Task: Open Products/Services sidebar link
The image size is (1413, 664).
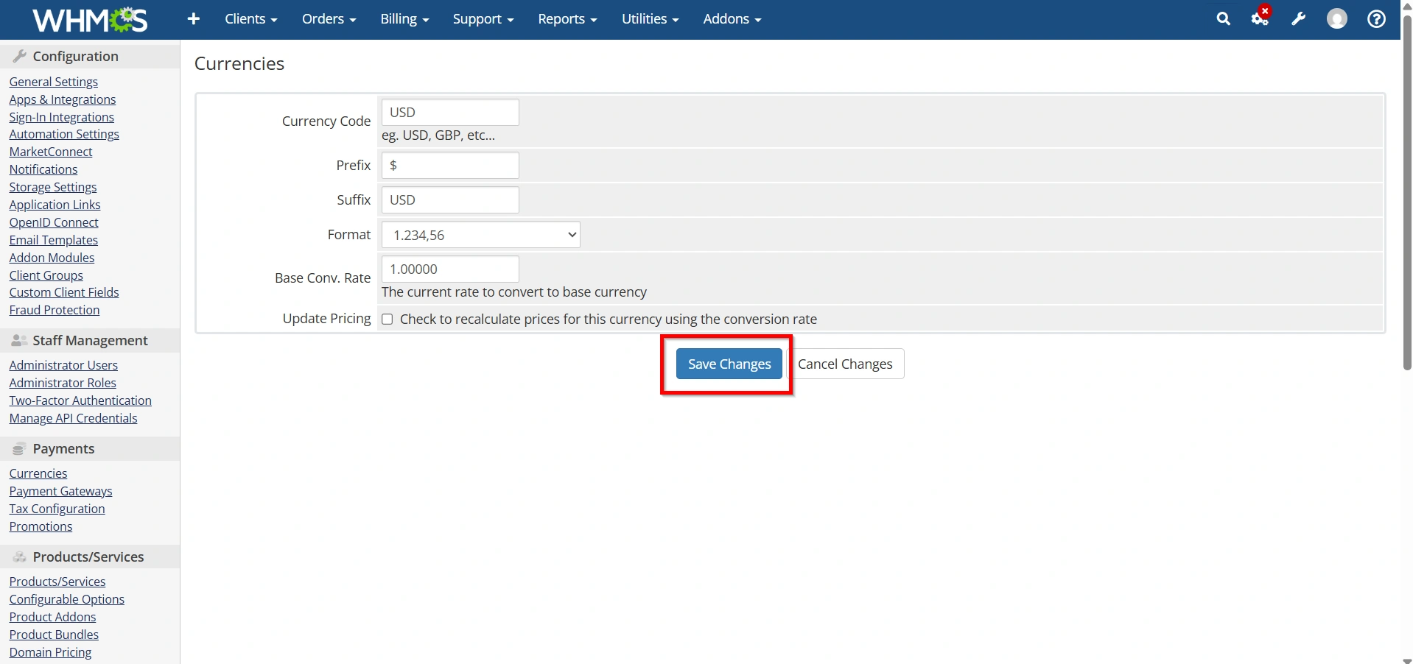Action: point(57,582)
